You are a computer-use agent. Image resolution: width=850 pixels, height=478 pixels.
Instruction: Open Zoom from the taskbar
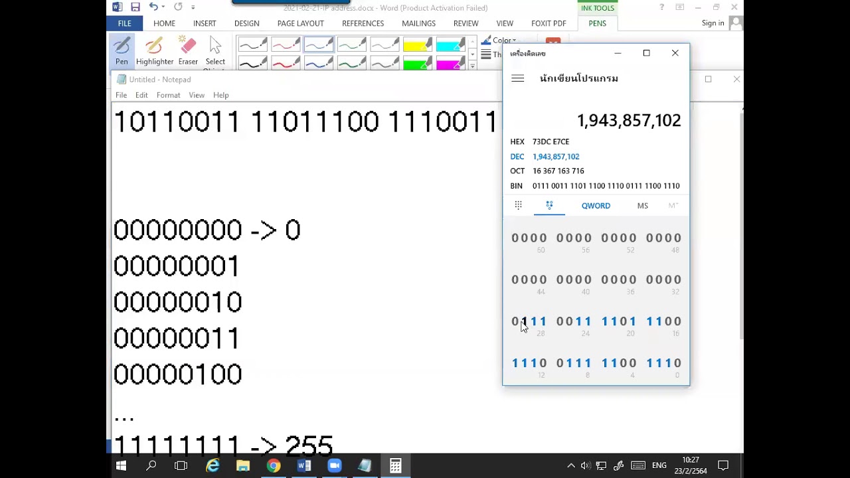click(x=334, y=465)
